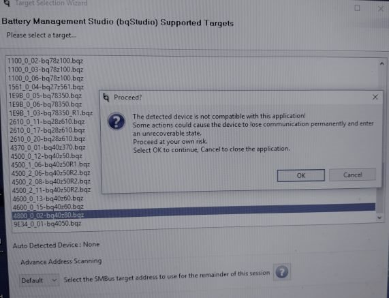Maximize the Target Selection Wizard window
The width and height of the screenshot is (389, 298).
click(x=357, y=8)
